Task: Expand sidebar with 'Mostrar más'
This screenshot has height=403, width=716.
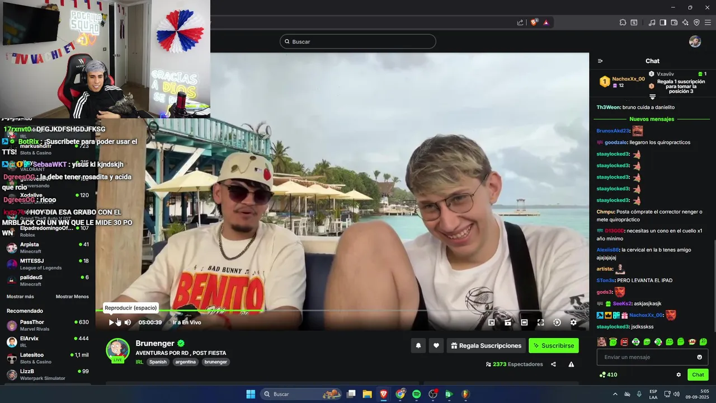Action: click(x=20, y=297)
